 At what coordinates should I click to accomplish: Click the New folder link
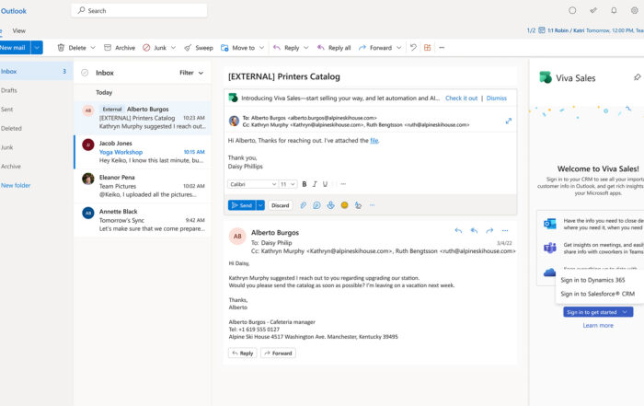coord(16,185)
